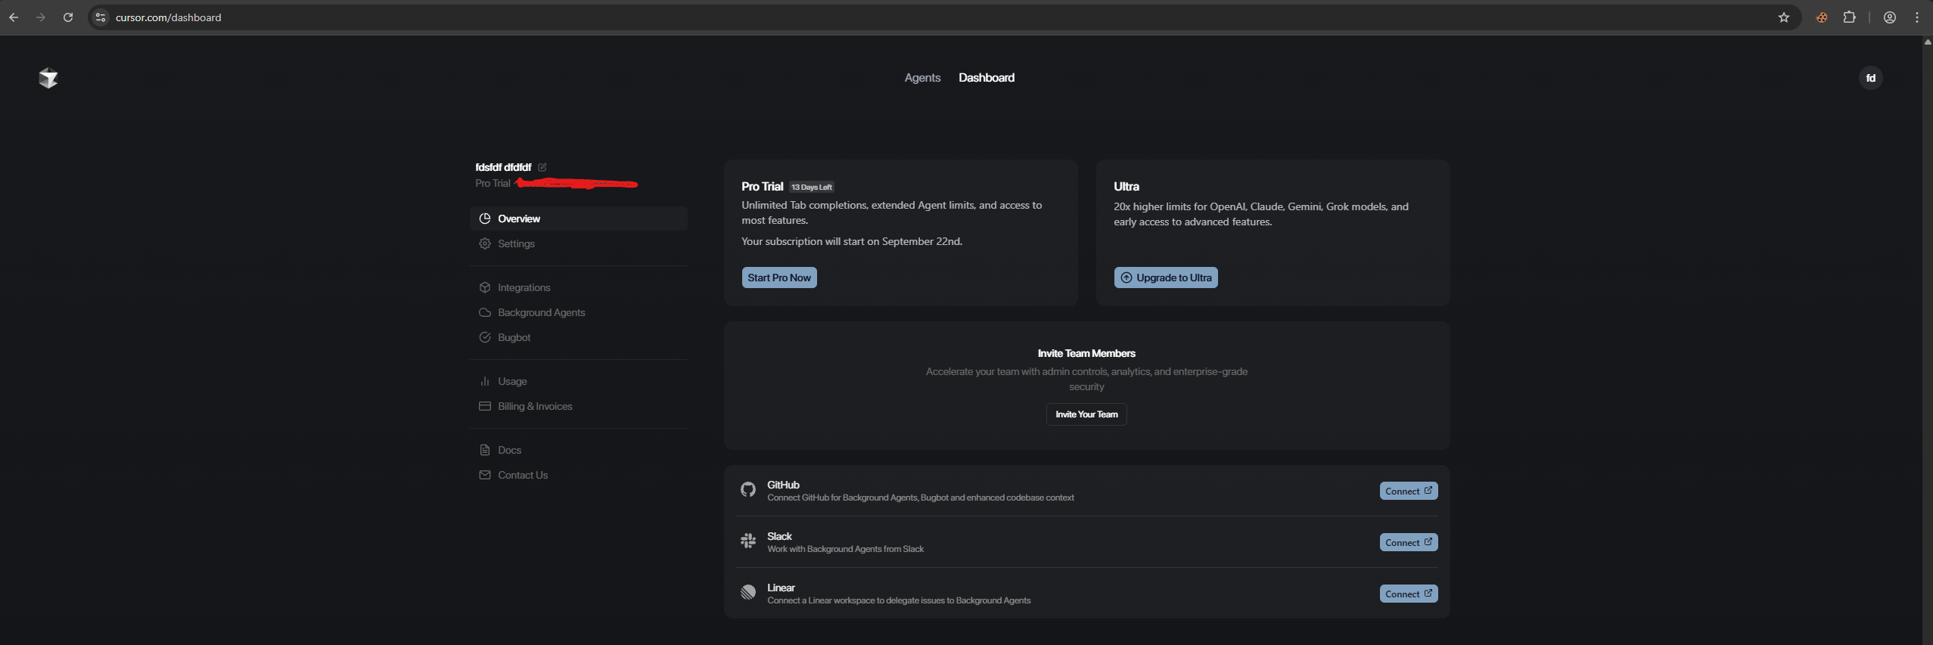Open Settings in the sidebar
Viewport: 1933px width, 645px height.
pyautogui.click(x=516, y=243)
